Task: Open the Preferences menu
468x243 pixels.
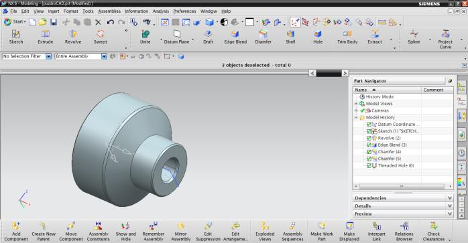Action: [184, 11]
